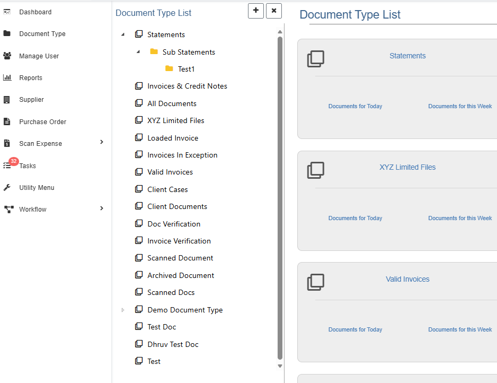The width and height of the screenshot is (497, 383).
Task: Click the Document Type folder icon
Action: pyautogui.click(x=7, y=33)
